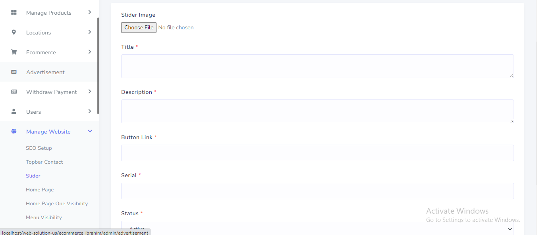Expand Manage Products submenu chevron
This screenshot has width=537, height=235.
coord(90,12)
